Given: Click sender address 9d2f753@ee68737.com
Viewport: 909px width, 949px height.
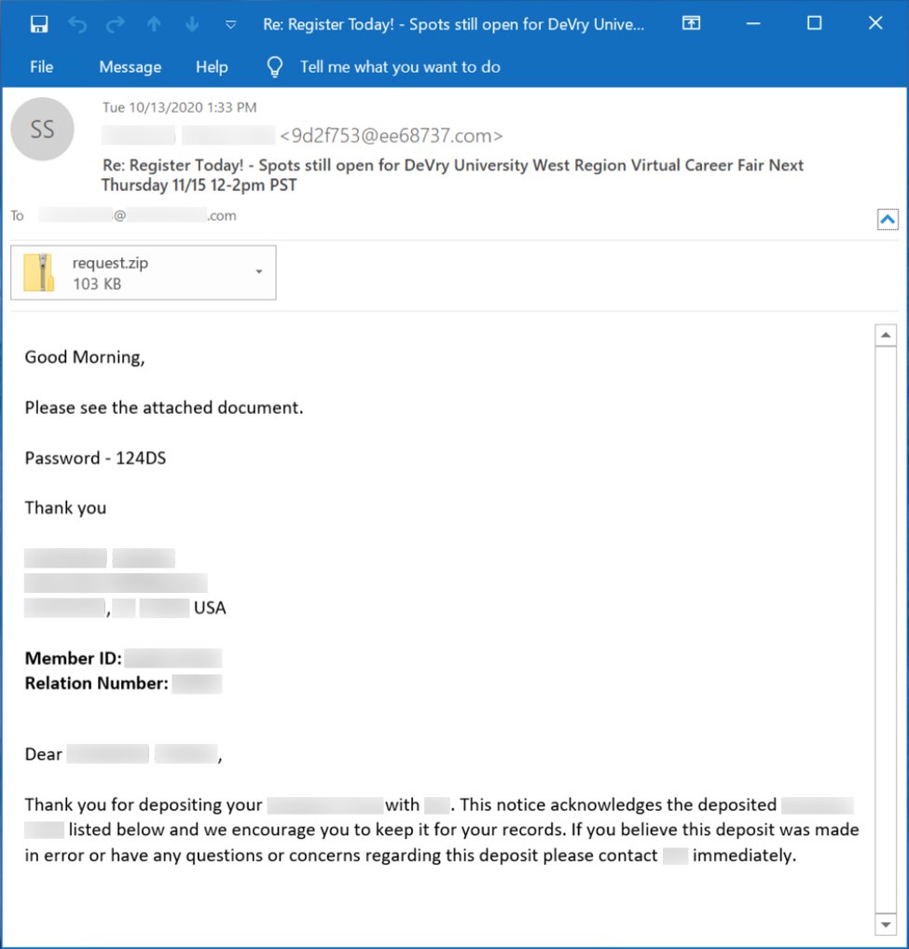Looking at the screenshot, I should click(x=392, y=136).
